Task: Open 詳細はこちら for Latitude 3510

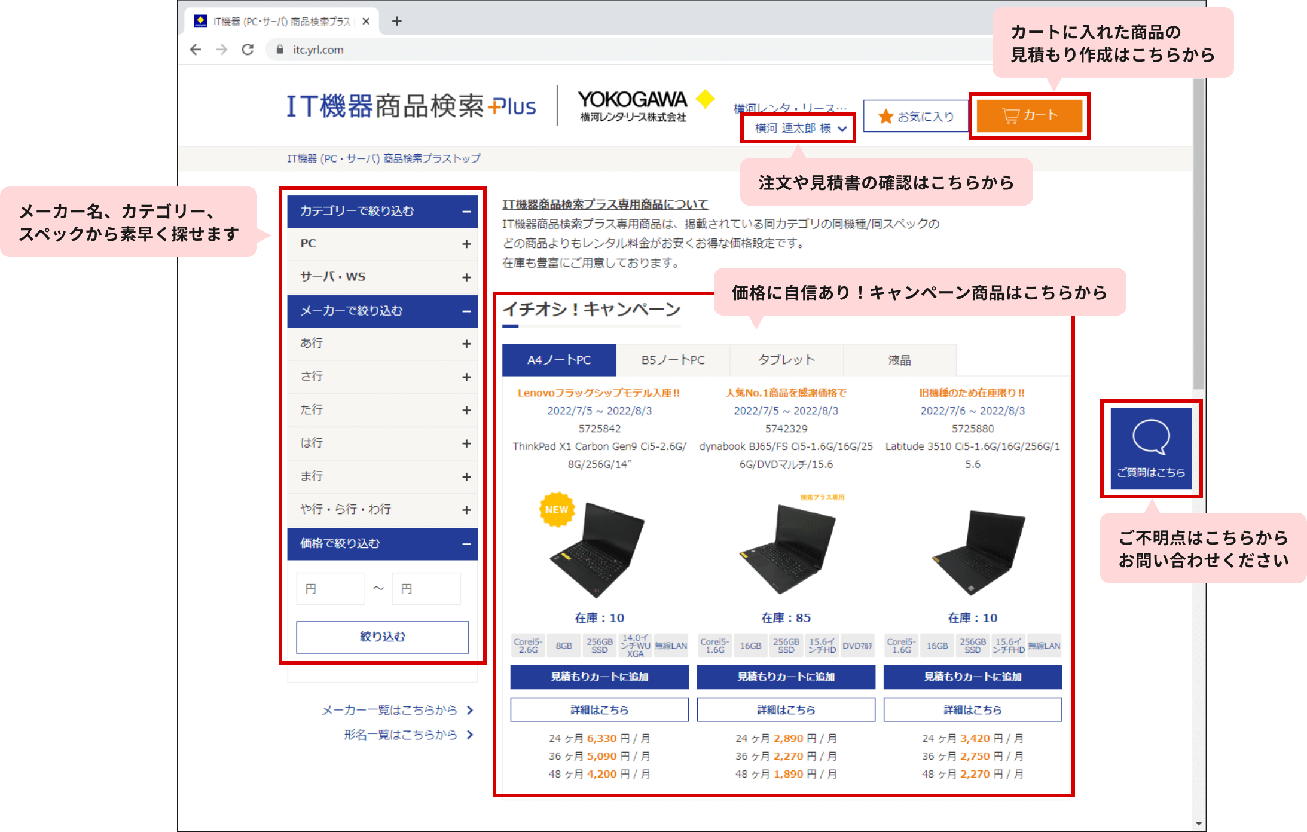Action: [973, 709]
